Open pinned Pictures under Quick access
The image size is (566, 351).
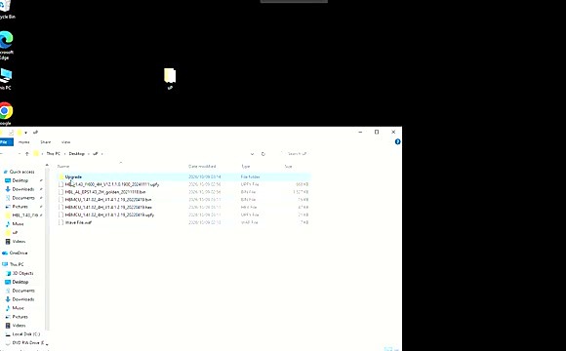pos(20,207)
